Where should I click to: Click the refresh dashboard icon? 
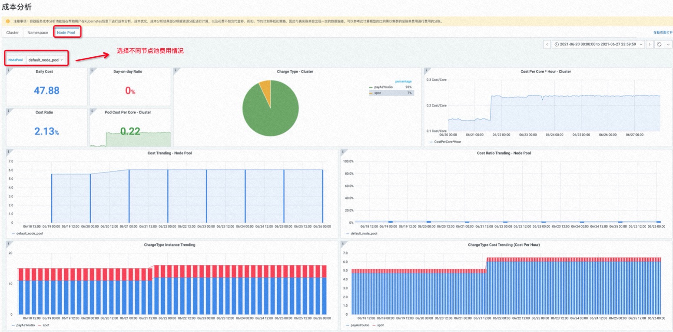point(659,44)
